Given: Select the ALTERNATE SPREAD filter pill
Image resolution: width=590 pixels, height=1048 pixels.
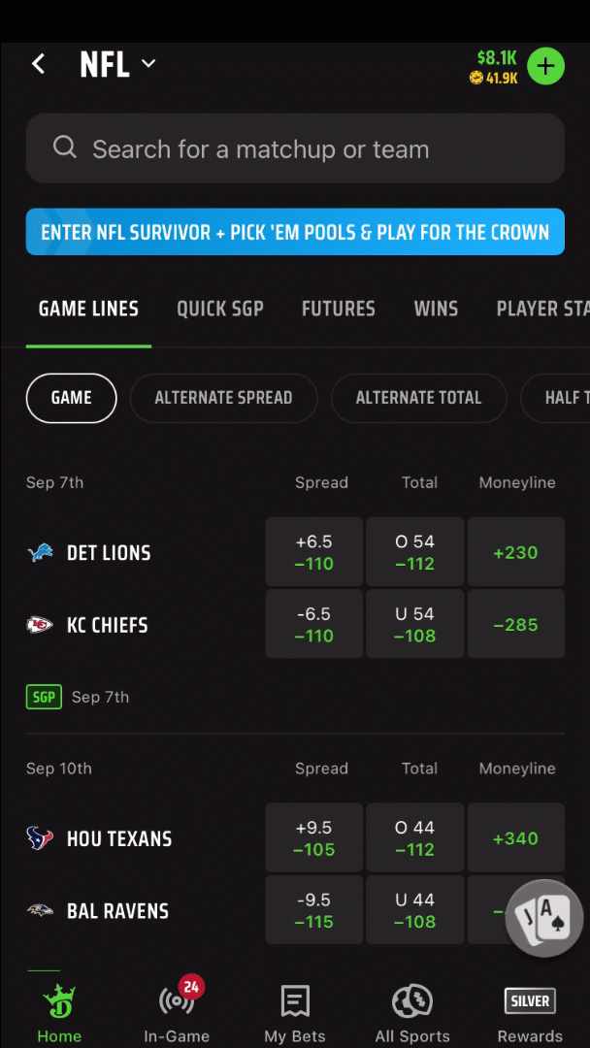Looking at the screenshot, I should (x=223, y=399).
